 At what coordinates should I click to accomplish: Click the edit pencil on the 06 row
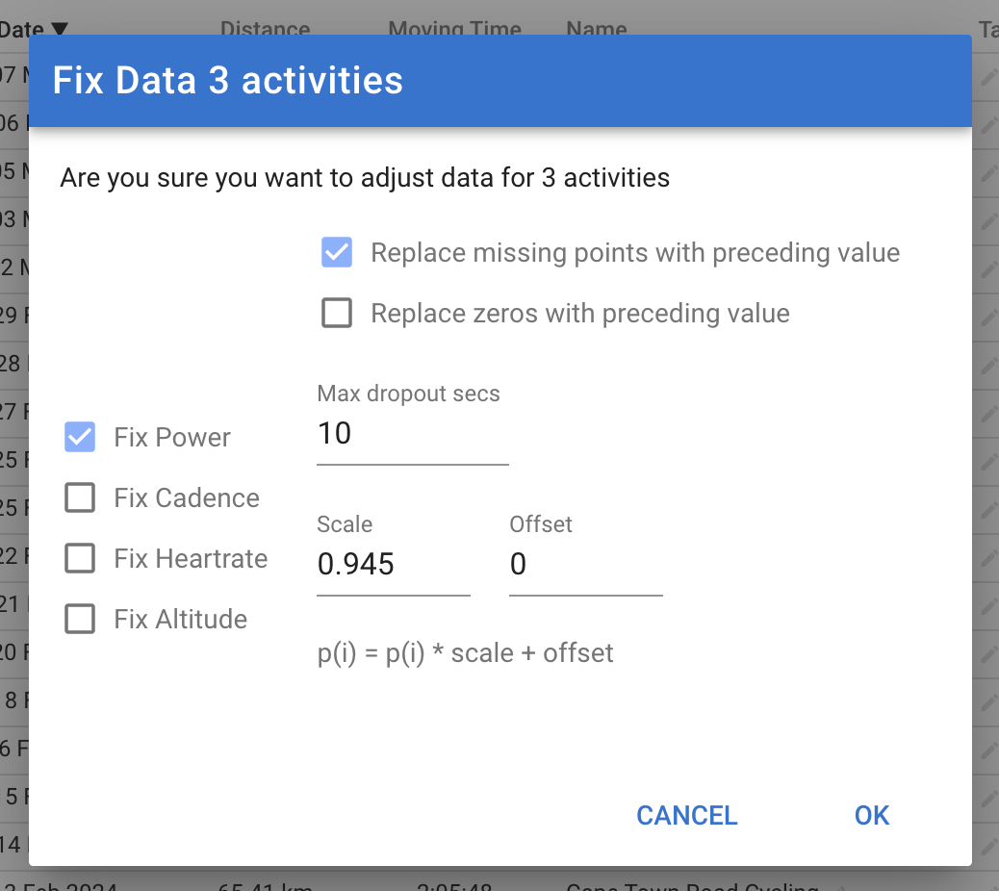click(x=988, y=126)
